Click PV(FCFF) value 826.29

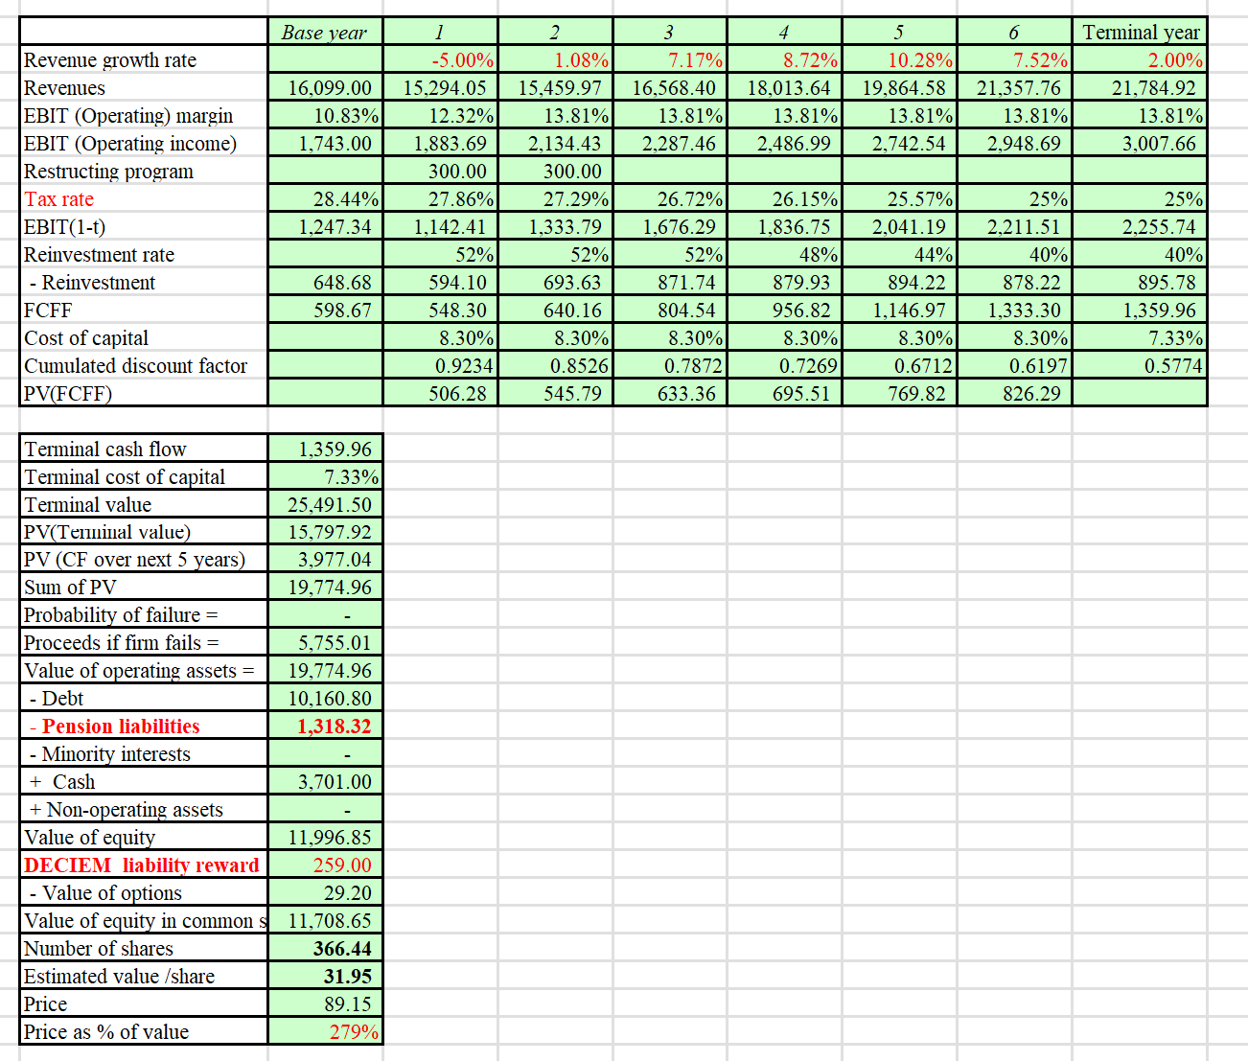[1014, 394]
